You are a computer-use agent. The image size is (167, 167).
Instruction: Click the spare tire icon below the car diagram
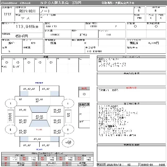[68, 142]
